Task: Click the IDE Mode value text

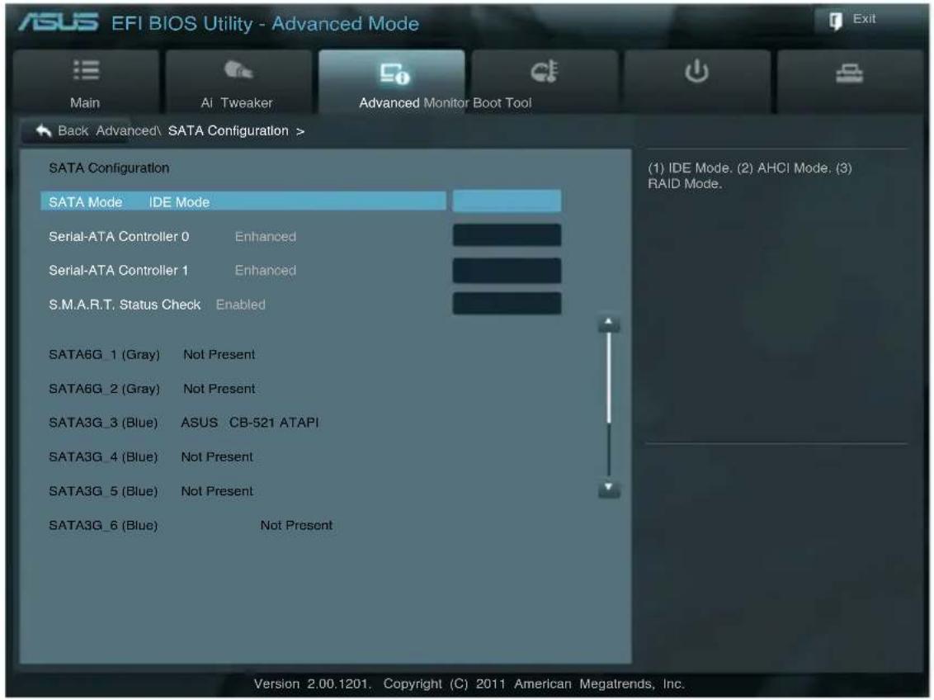Action: pyautogui.click(x=179, y=202)
